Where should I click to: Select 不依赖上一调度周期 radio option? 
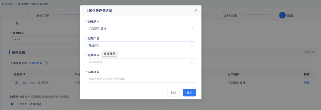12,104
